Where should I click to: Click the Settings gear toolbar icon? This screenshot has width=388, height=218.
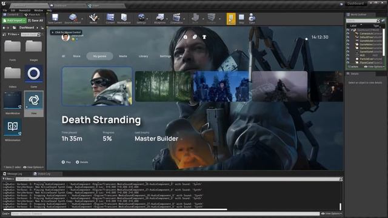pos(141,18)
